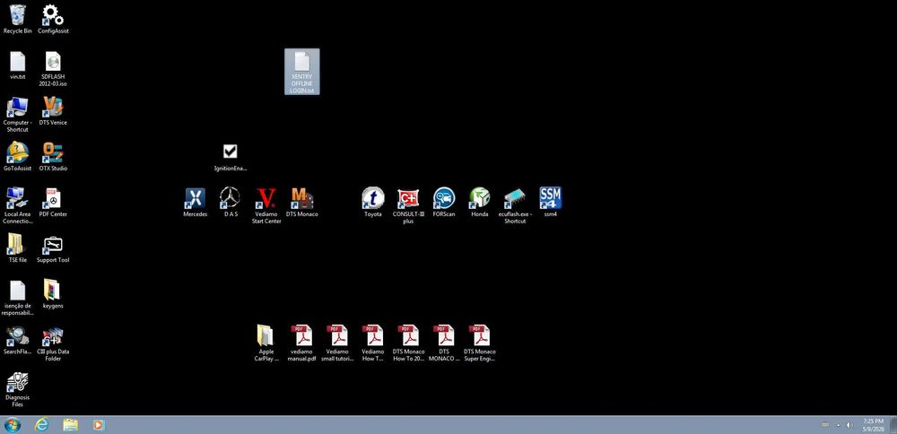Click the keyboard tray icon
The image size is (897, 434).
coord(825,425)
